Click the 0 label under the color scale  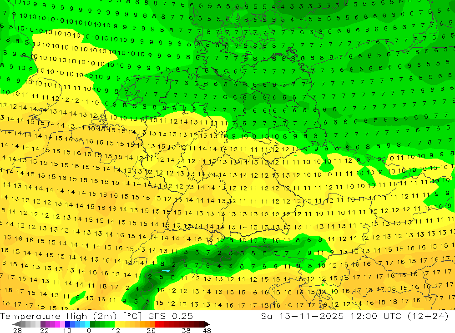coord(89,330)
